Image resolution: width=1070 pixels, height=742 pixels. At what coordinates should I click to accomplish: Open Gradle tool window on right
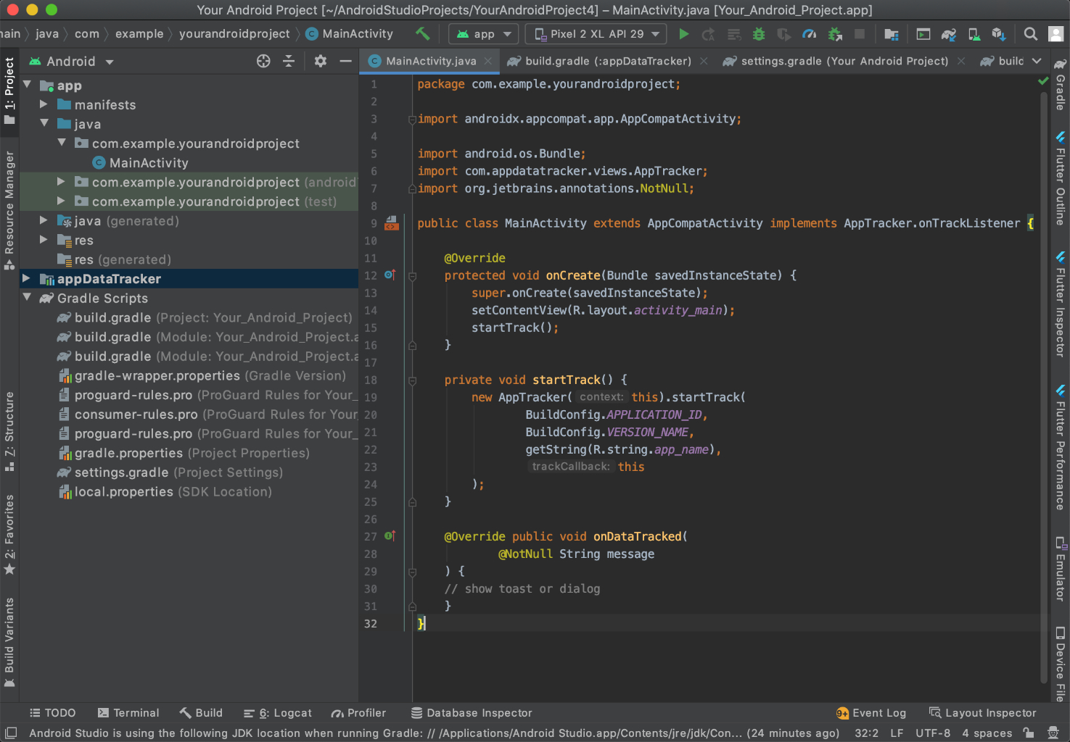[x=1061, y=84]
